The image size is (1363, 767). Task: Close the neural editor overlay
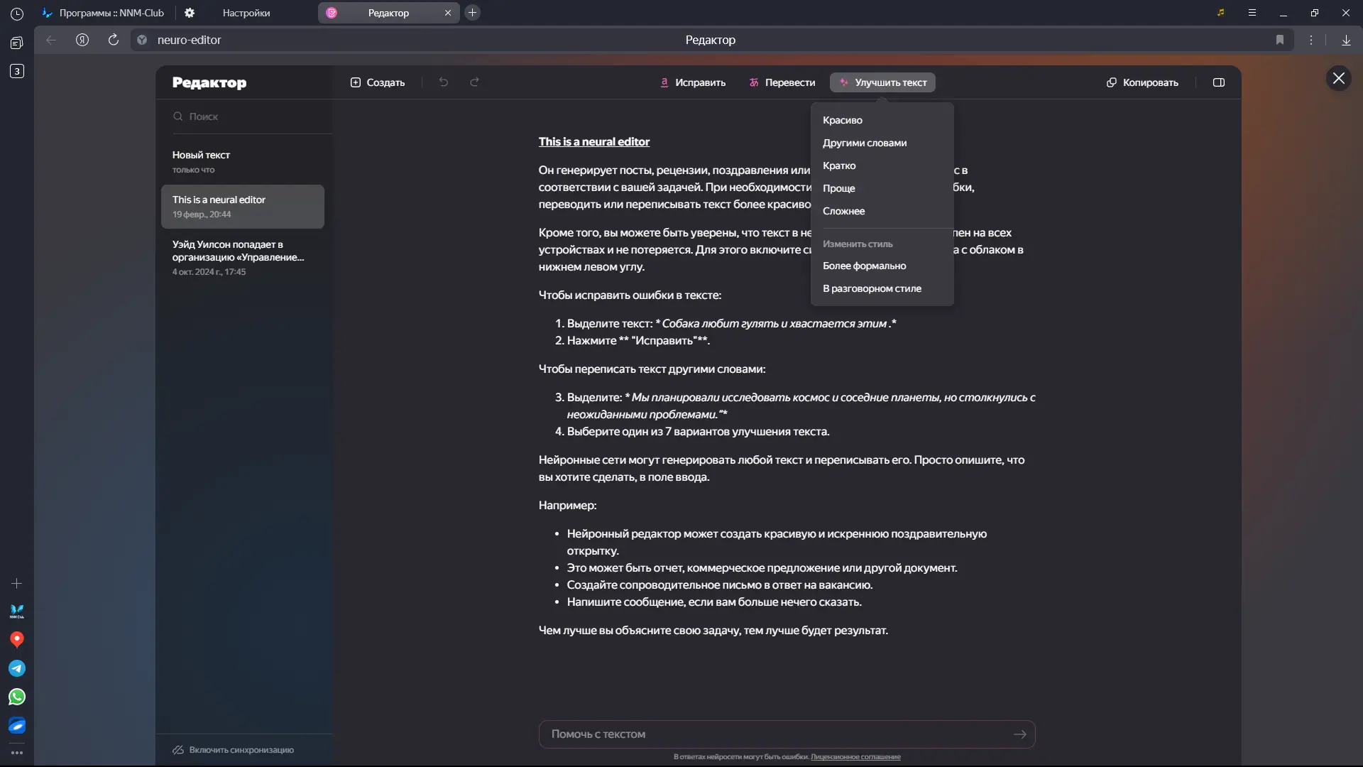1338,78
